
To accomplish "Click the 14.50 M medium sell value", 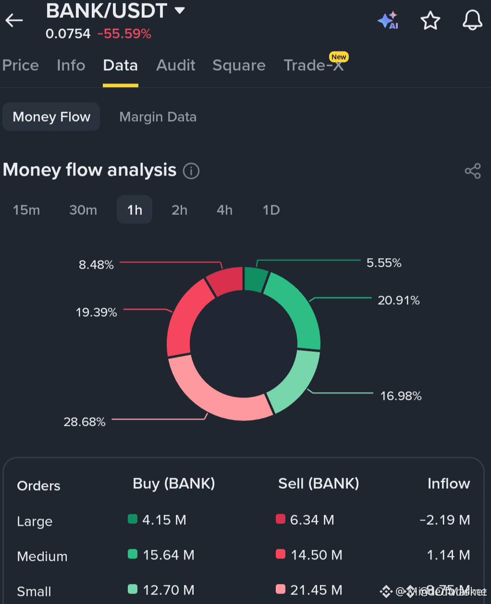I will [x=317, y=555].
